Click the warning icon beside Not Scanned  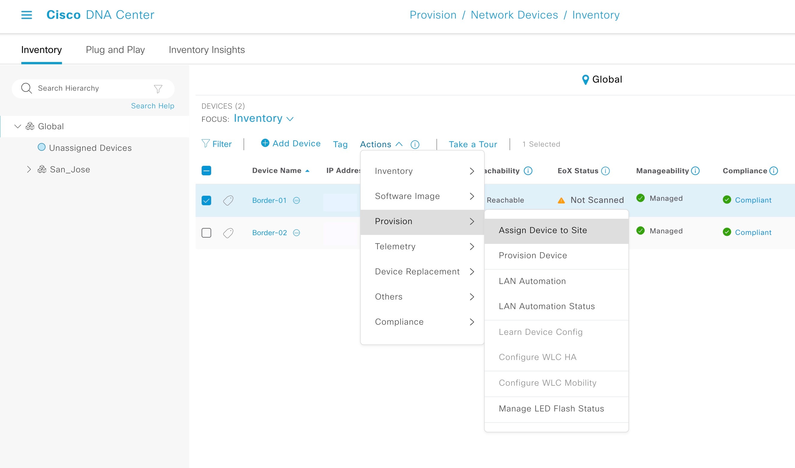pyautogui.click(x=561, y=200)
